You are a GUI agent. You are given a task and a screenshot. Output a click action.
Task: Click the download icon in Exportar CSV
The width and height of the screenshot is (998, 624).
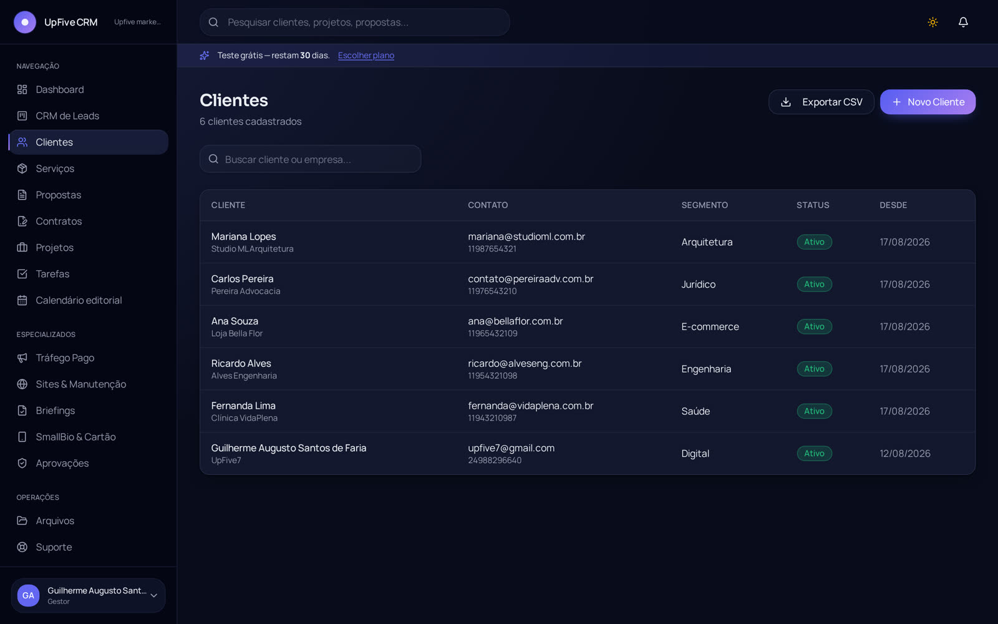(x=786, y=102)
